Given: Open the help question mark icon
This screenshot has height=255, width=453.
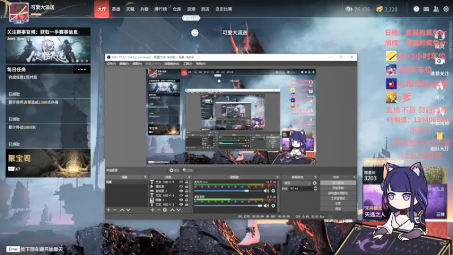Looking at the screenshot, I should (x=416, y=9).
